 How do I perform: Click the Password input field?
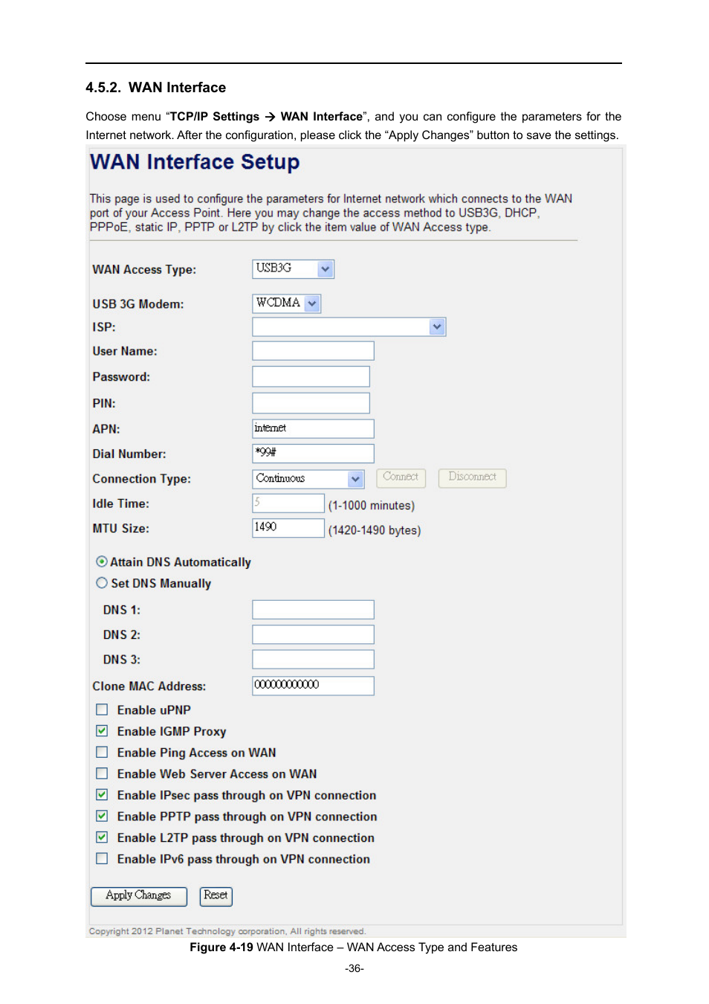[311, 376]
